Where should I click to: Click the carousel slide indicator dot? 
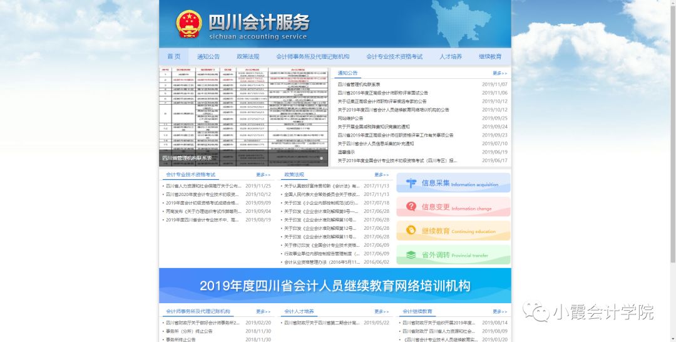(321, 158)
